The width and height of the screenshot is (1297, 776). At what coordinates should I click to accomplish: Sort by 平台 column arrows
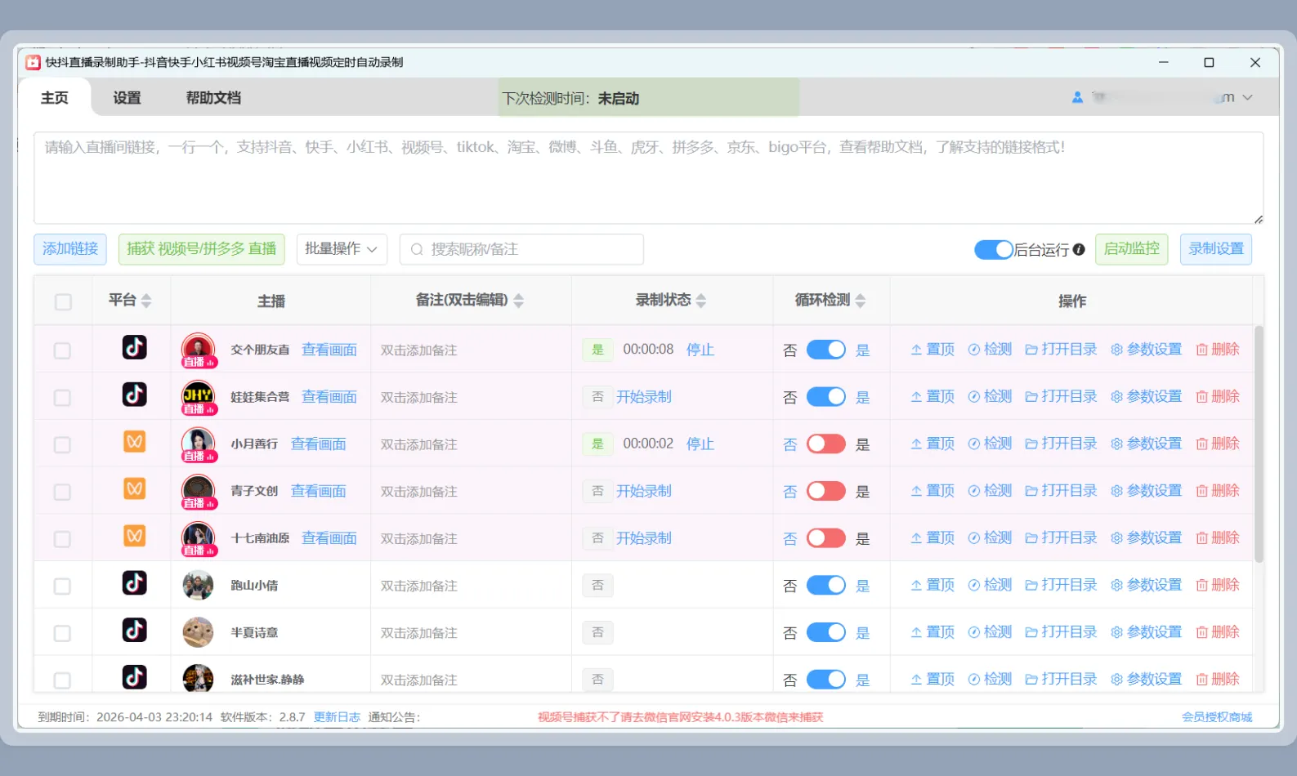pos(146,301)
